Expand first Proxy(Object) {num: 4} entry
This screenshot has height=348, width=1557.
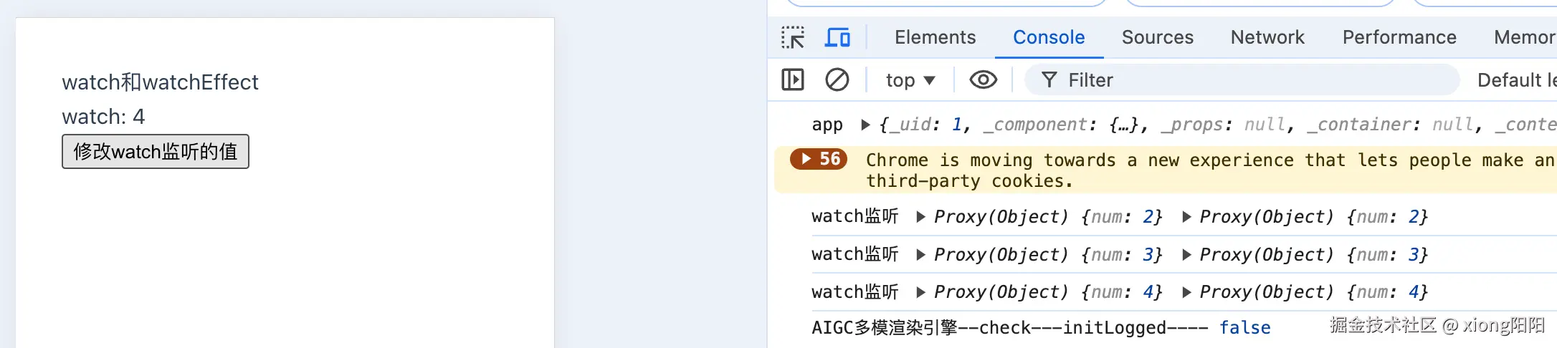921,292
